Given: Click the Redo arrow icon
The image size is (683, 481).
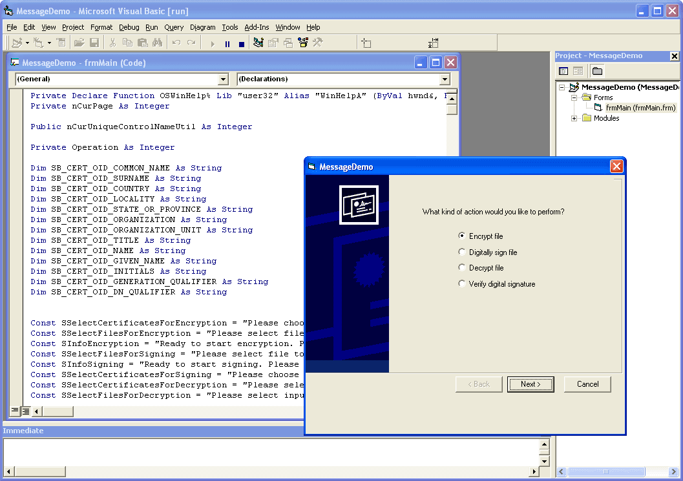Looking at the screenshot, I should [191, 43].
